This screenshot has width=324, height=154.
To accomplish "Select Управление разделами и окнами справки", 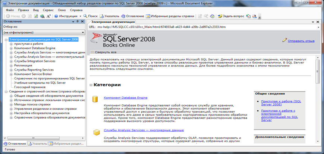I will [45, 109].
